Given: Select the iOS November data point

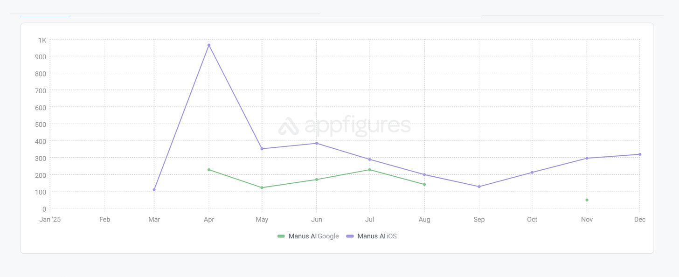Looking at the screenshot, I should [587, 158].
